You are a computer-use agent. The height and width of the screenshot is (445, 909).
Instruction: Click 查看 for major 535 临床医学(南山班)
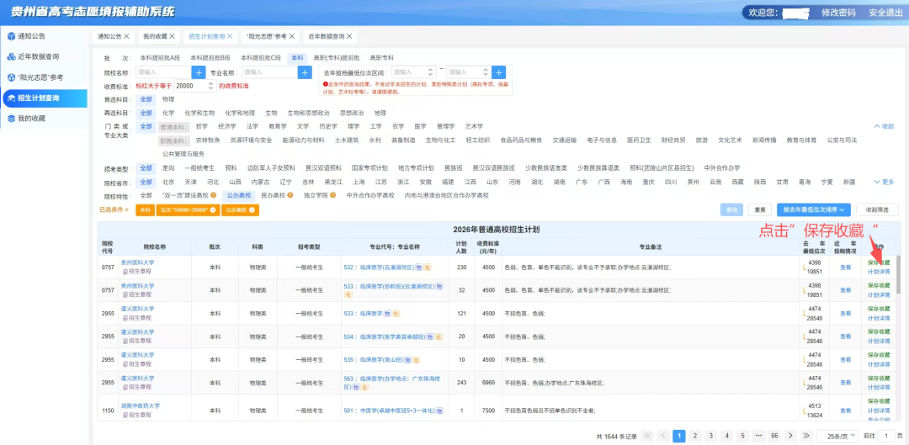point(845,360)
